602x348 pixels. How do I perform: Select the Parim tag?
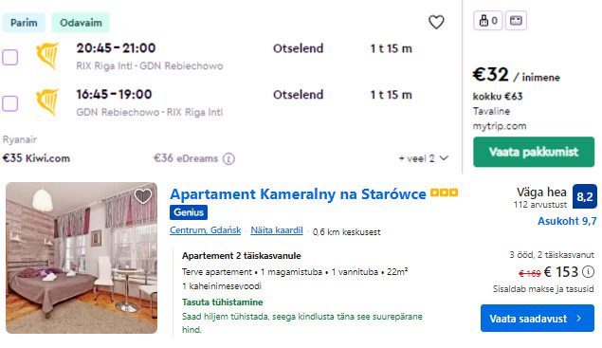[24, 23]
